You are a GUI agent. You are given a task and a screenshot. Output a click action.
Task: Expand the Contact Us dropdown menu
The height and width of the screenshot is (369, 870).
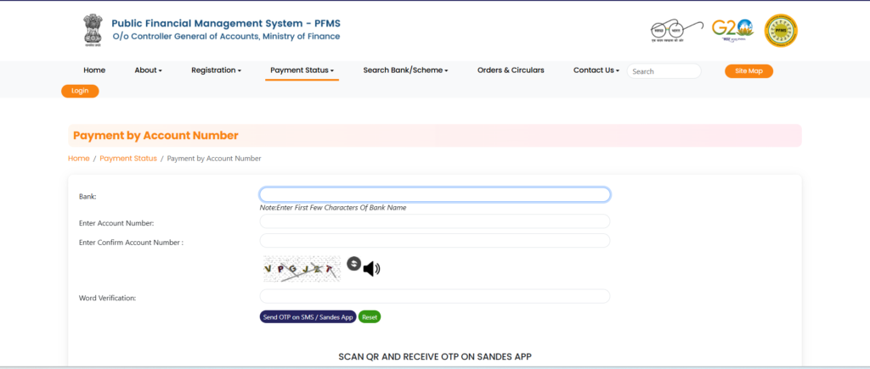(x=596, y=70)
